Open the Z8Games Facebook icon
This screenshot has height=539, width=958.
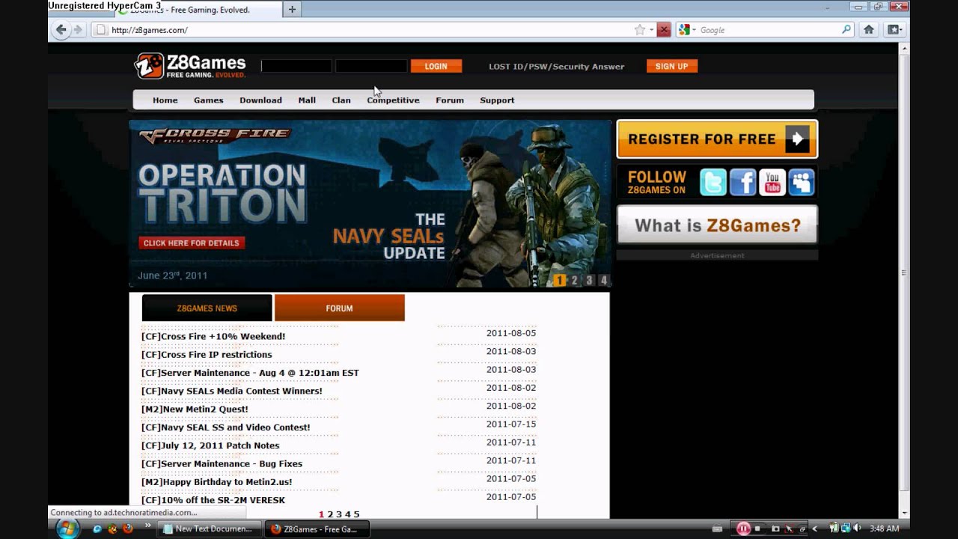click(x=742, y=183)
